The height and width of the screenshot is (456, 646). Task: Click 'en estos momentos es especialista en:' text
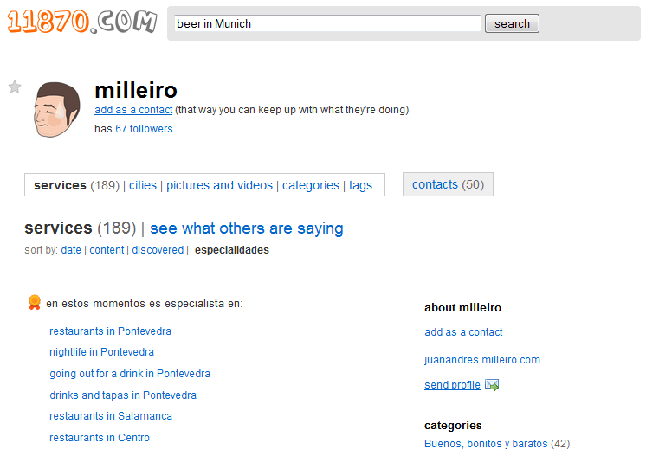click(x=145, y=304)
